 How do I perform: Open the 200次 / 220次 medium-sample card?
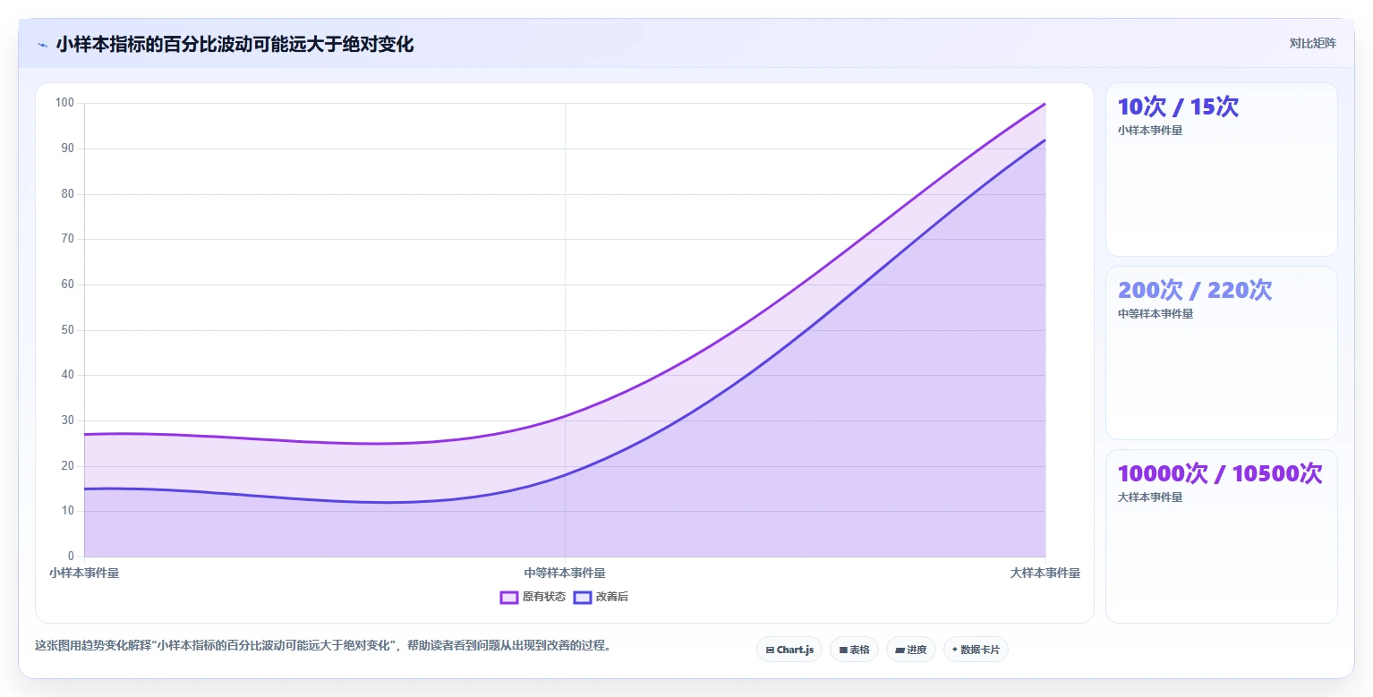(x=1222, y=353)
